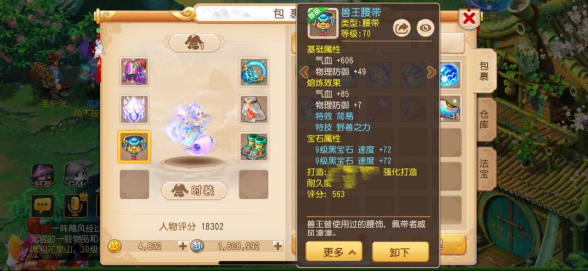
Task: Select the white robe armor slot
Action: click(x=254, y=109)
